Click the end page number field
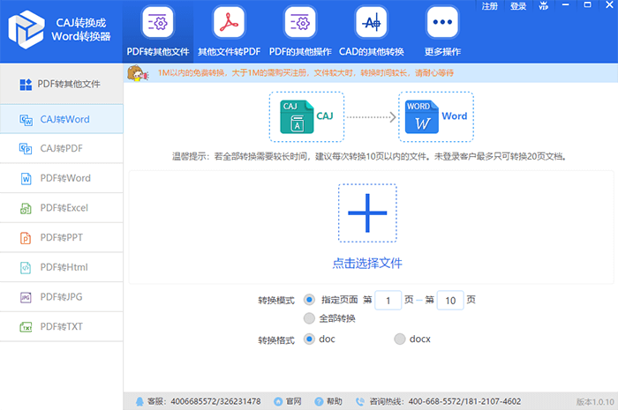Screen dimensions: 618x410 point(450,301)
